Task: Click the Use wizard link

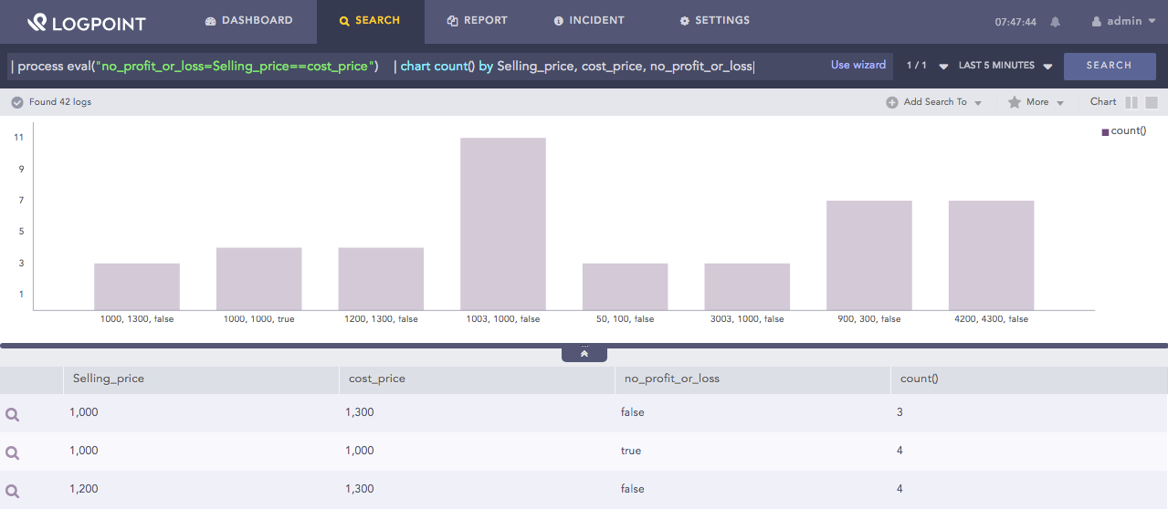Action: click(858, 65)
